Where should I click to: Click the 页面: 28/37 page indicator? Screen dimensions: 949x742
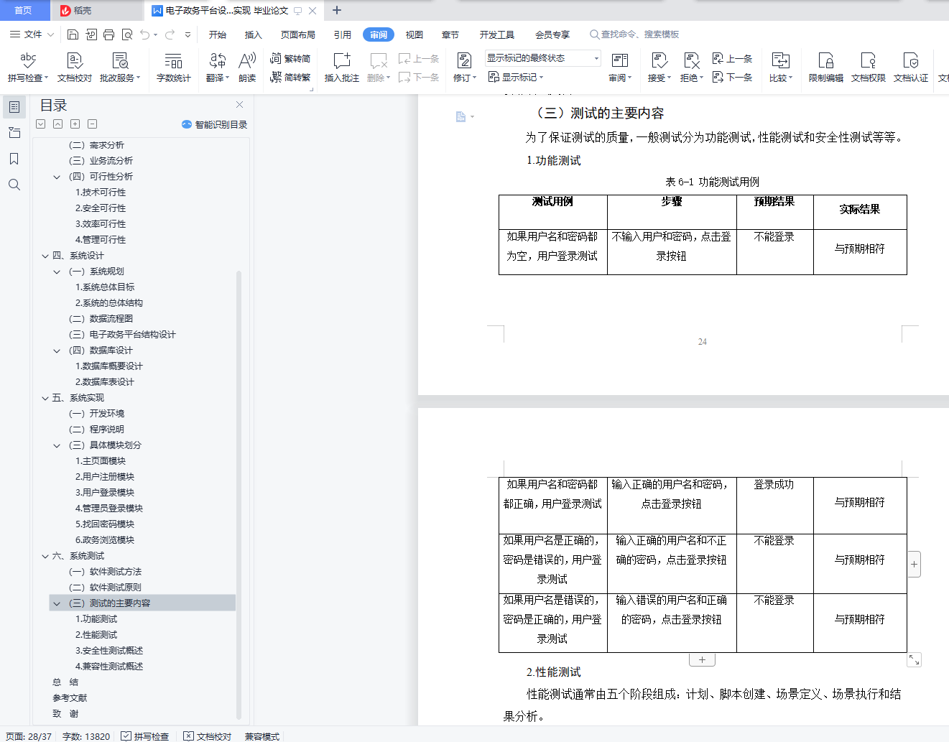click(x=29, y=736)
